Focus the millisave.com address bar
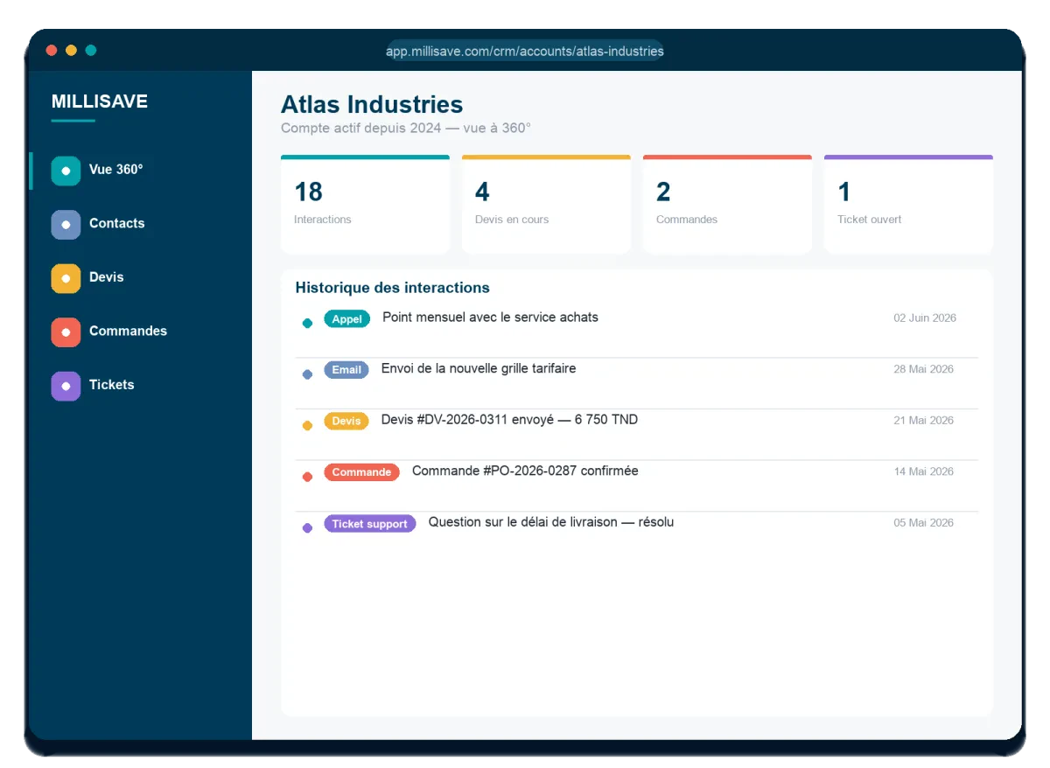1050x768 pixels. [x=525, y=51]
